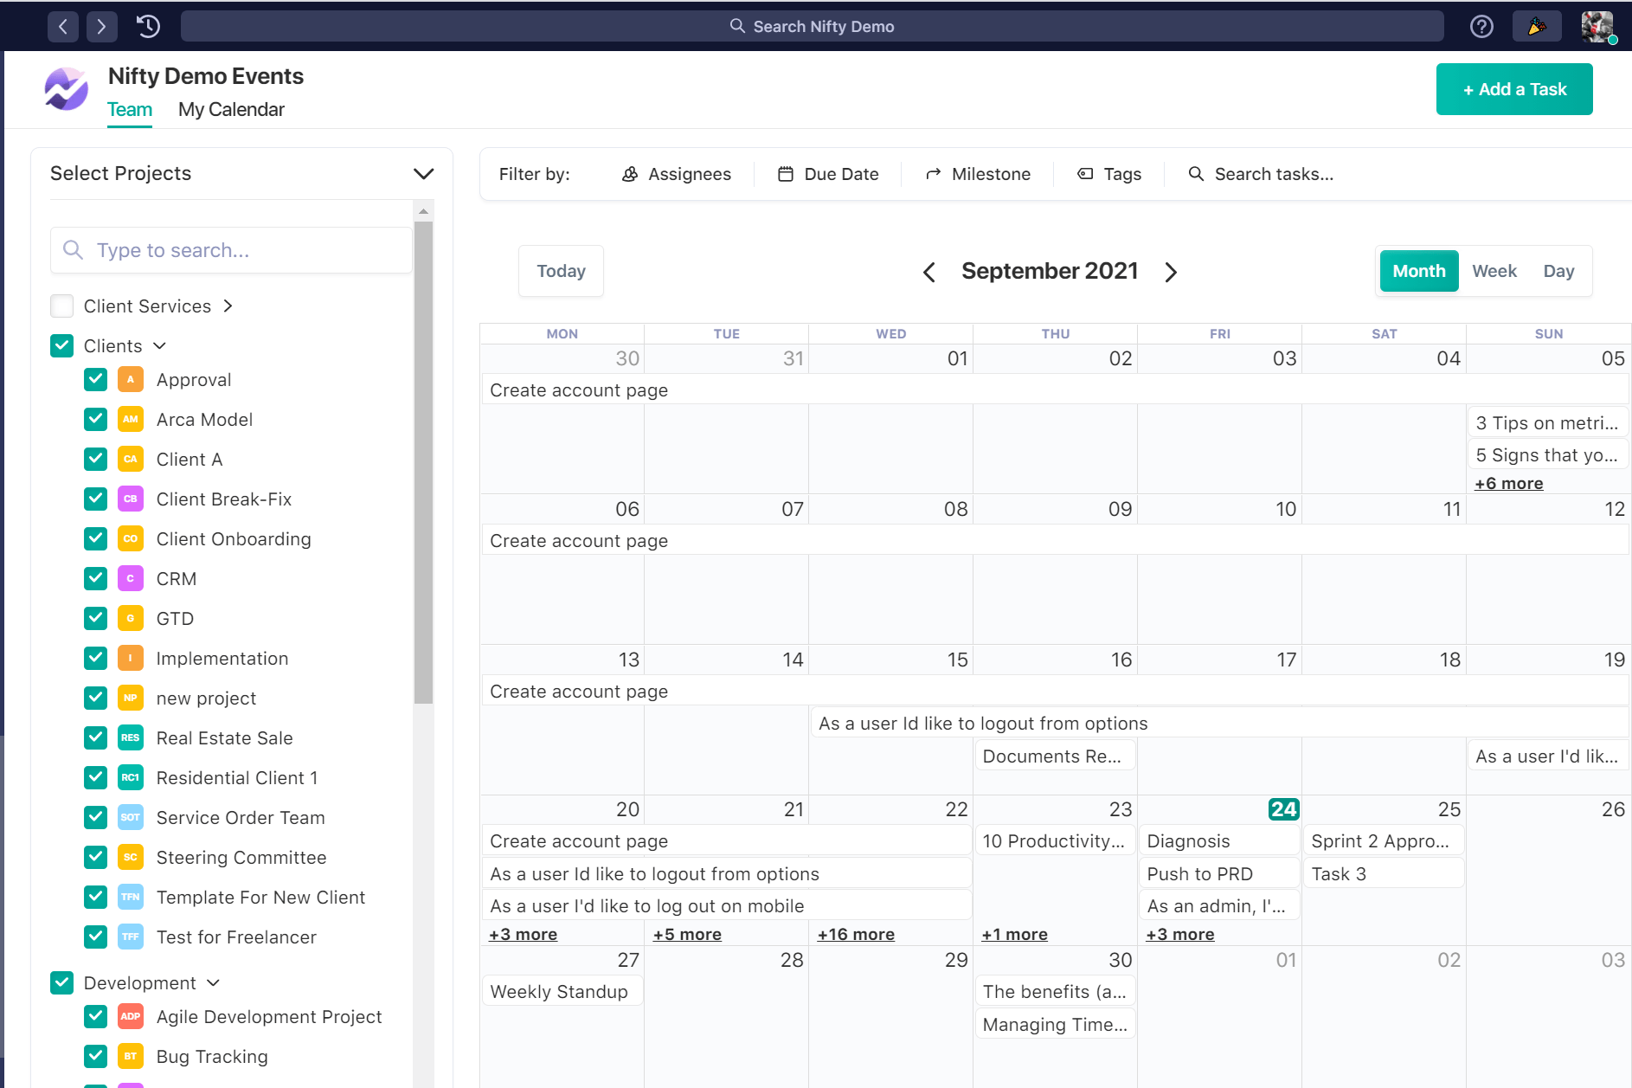Collapse the Clients group chevron
This screenshot has width=1632, height=1088.
(x=159, y=346)
